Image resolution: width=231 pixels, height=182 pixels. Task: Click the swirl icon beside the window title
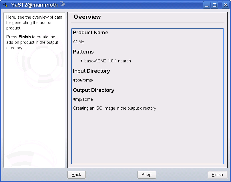pyautogui.click(x=63, y=4)
